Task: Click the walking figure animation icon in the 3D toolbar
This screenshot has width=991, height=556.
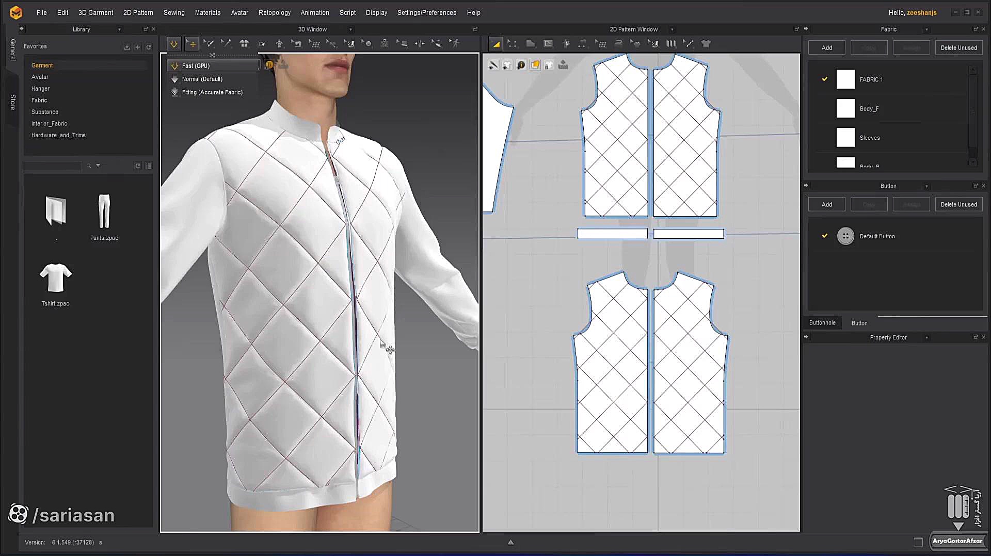Action: 454,44
